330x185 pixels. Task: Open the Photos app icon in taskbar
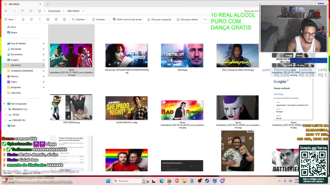215,181
